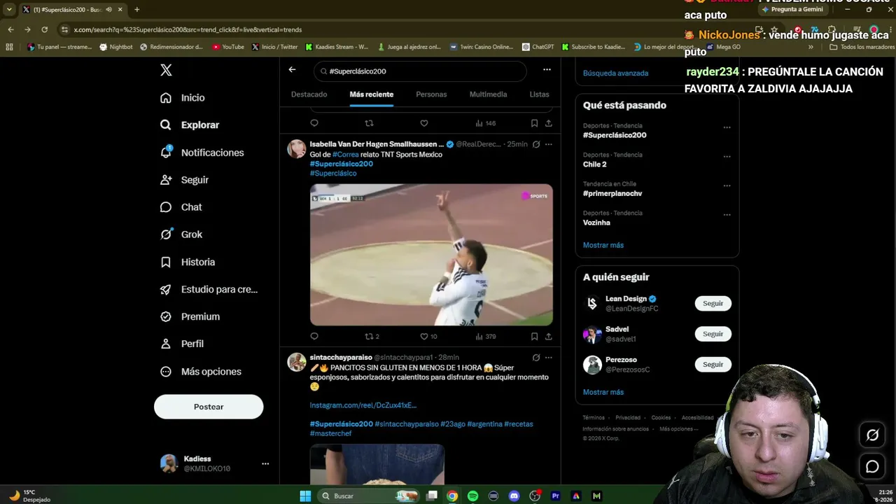This screenshot has width=896, height=504.
Task: Open search settings three-dot menu
Action: 547,70
